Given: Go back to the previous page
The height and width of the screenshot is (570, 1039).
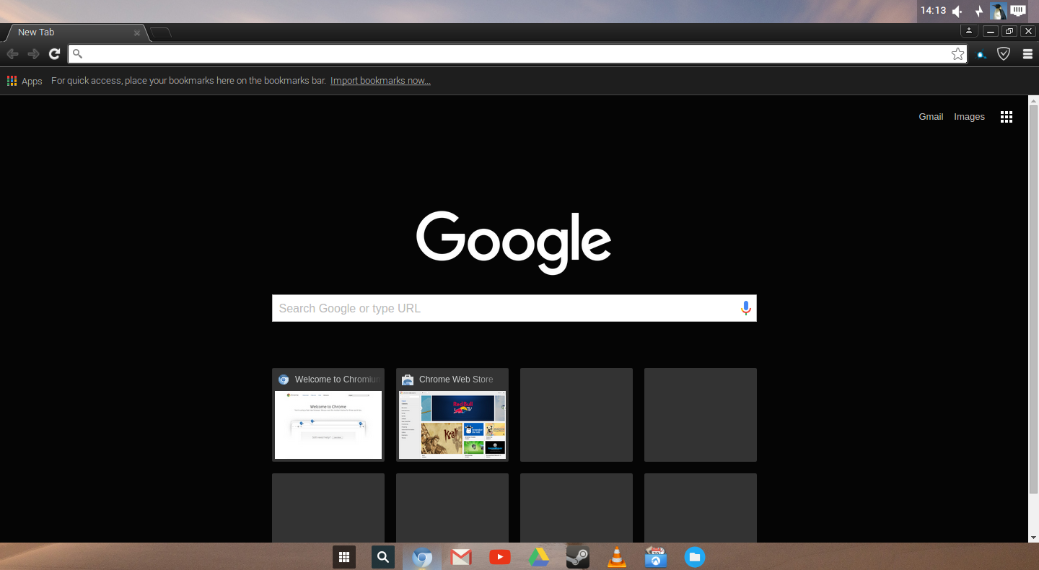Looking at the screenshot, I should [12, 54].
